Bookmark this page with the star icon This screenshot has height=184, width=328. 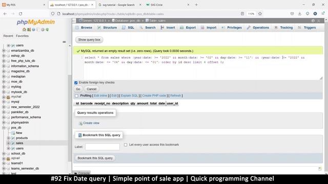pos(260,14)
